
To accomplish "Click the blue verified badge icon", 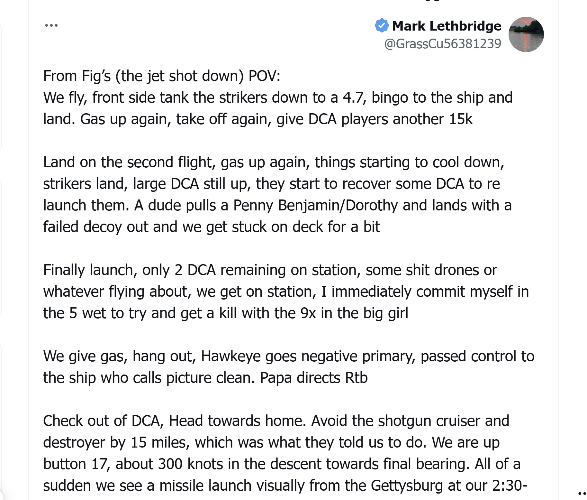I will (x=382, y=25).
